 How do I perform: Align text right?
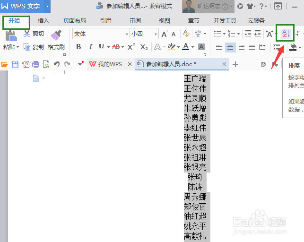[242, 47]
